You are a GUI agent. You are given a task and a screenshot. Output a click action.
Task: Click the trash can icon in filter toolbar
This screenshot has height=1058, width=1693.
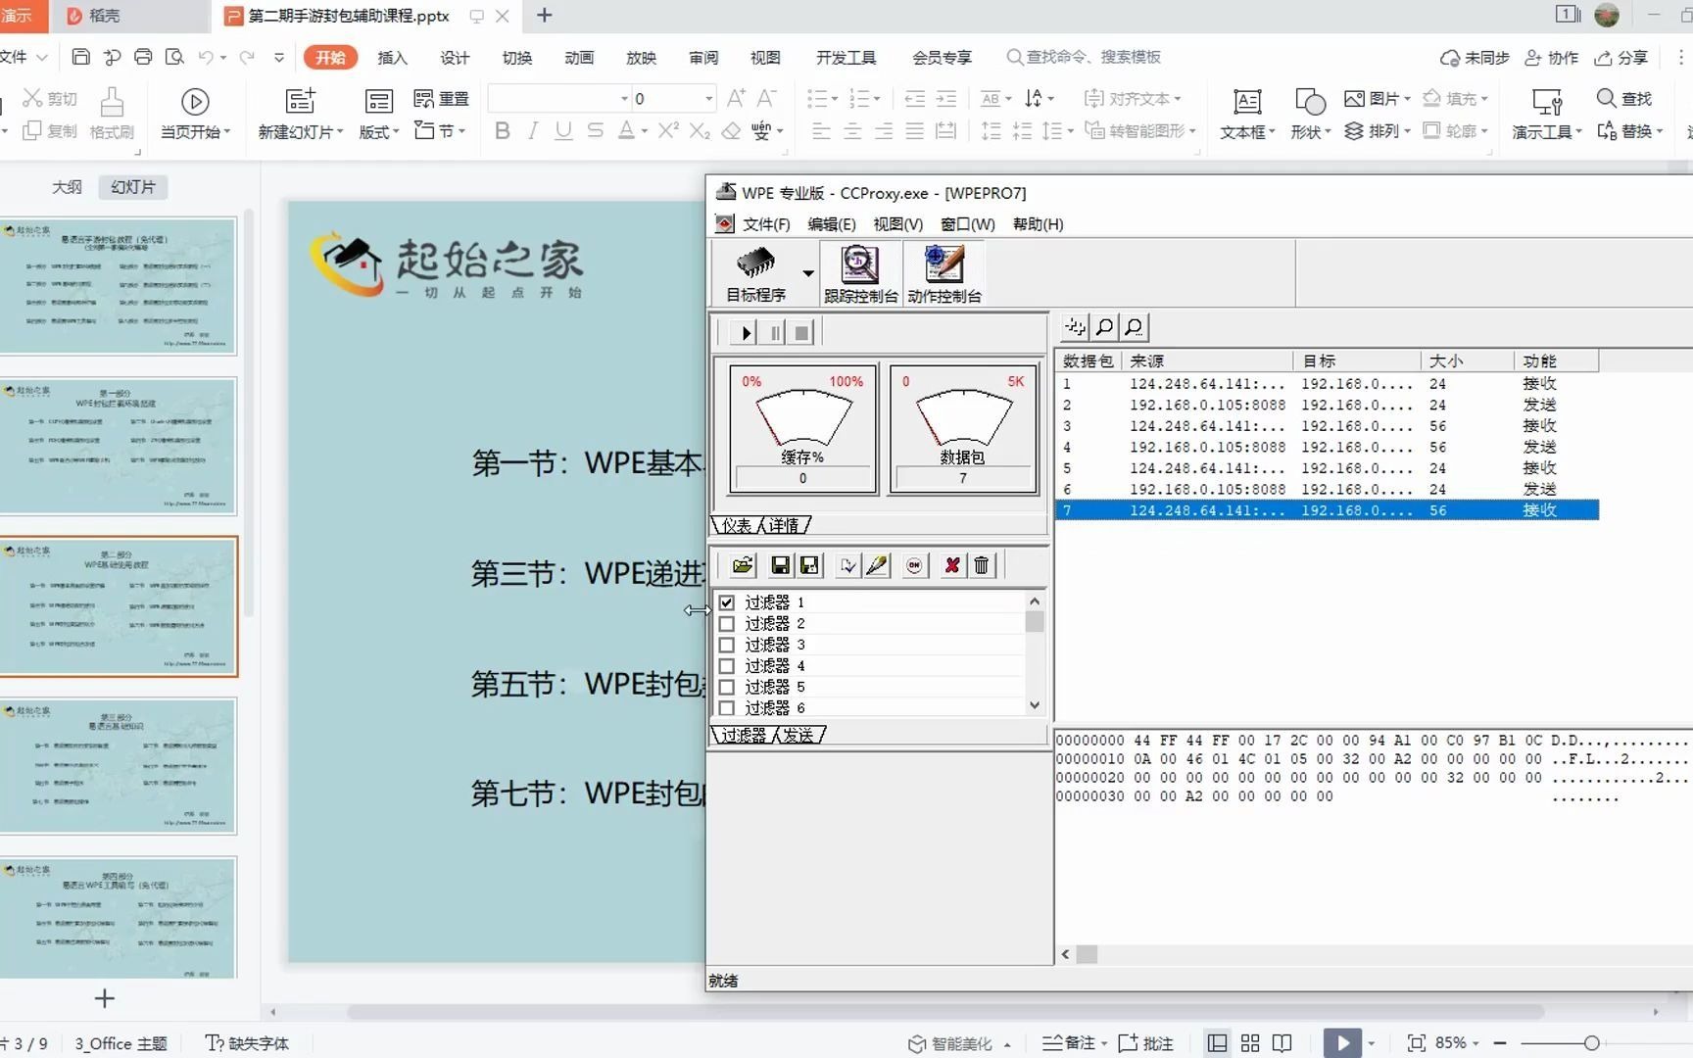pyautogui.click(x=981, y=565)
